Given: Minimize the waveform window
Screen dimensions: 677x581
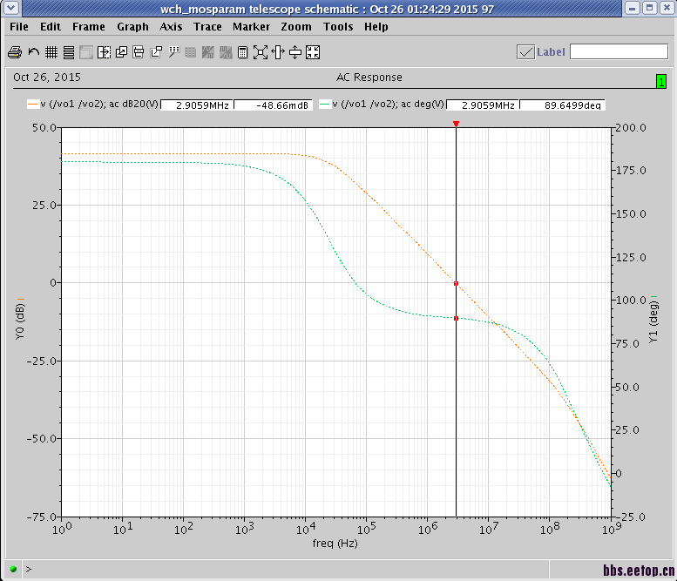Looking at the screenshot, I should pyautogui.click(x=633, y=8).
